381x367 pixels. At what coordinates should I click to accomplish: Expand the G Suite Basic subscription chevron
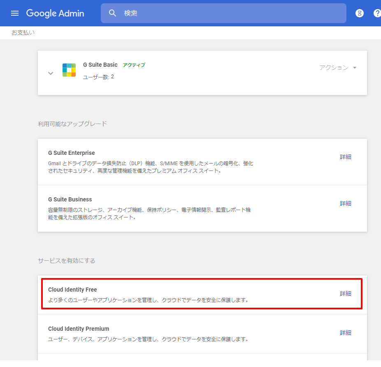point(51,73)
